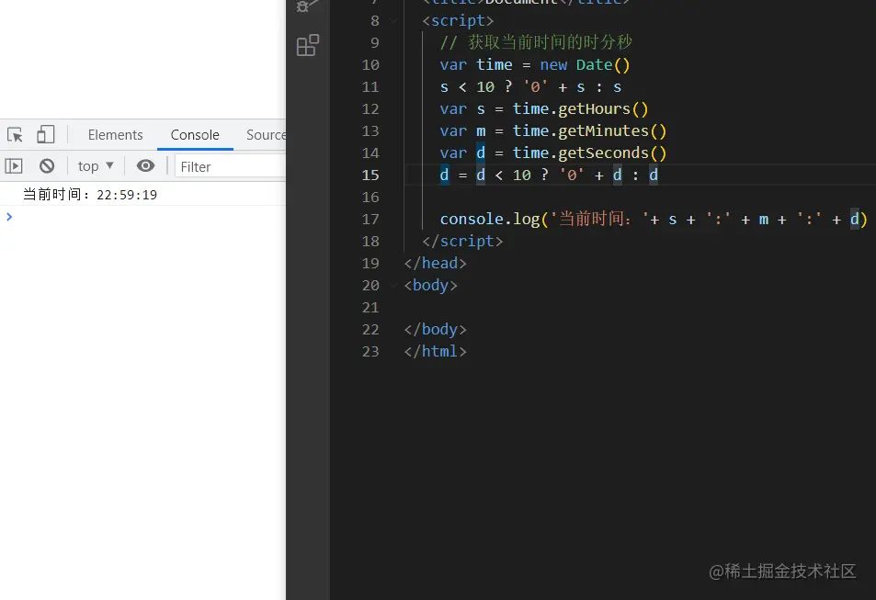
Task: Click the closing </html> tag
Action: (435, 351)
